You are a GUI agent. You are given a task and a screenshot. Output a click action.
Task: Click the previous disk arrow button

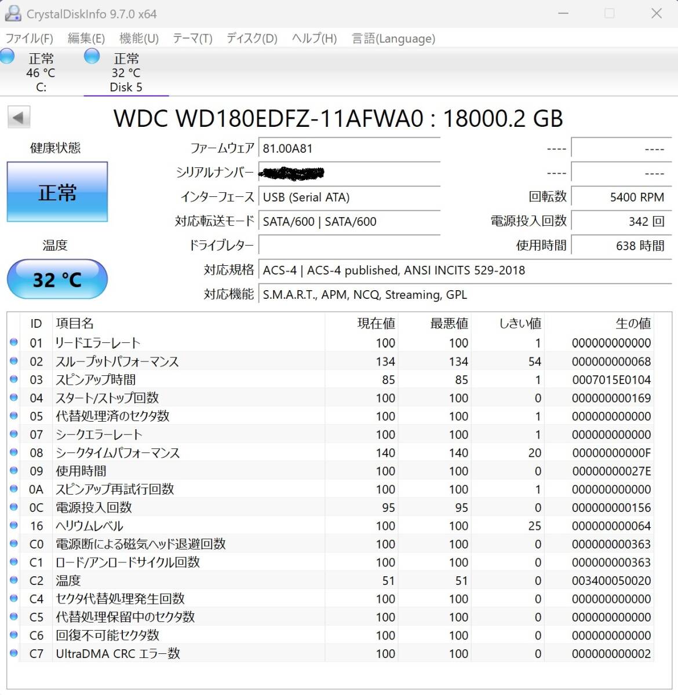click(19, 118)
